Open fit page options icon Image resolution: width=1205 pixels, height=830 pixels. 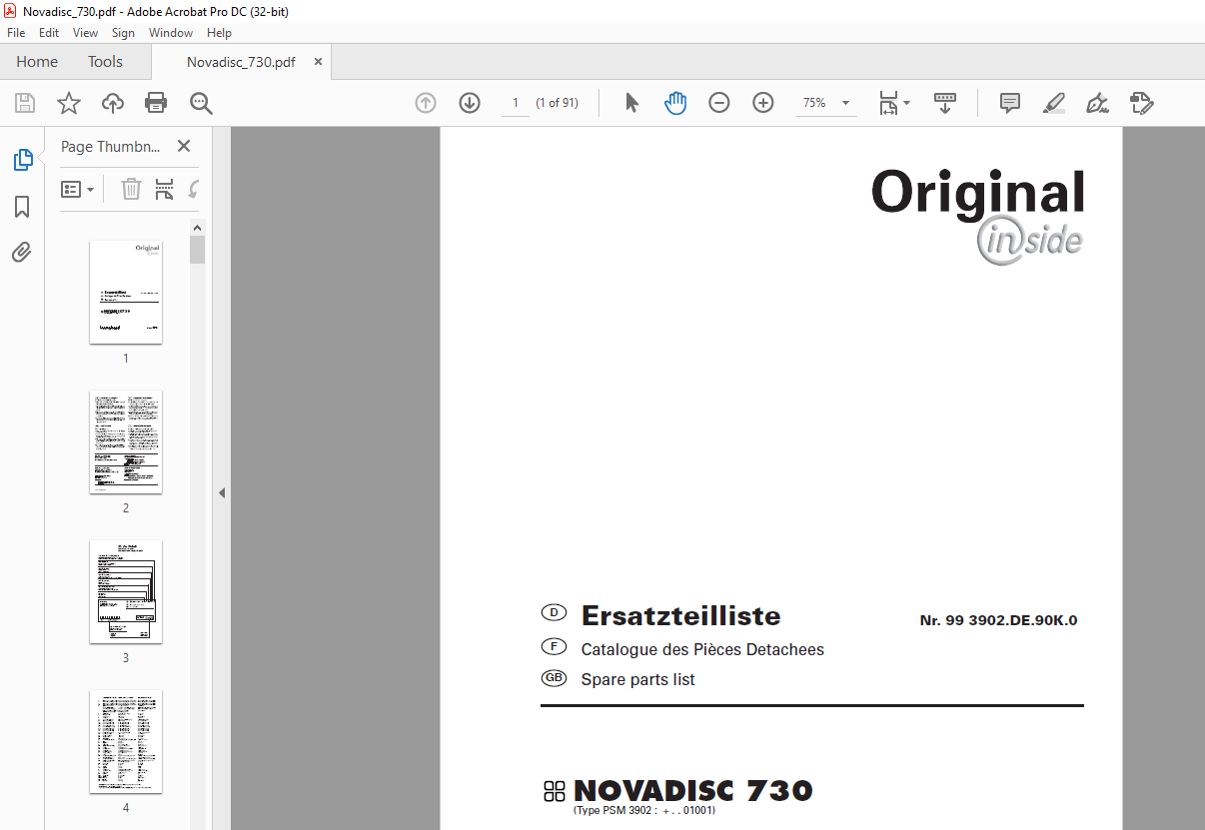pyautogui.click(x=888, y=103)
